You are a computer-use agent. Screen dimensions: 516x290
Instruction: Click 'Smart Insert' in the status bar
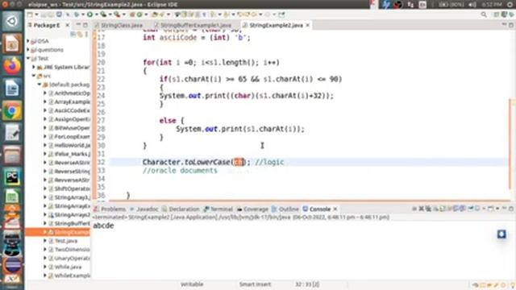pyautogui.click(x=255, y=284)
